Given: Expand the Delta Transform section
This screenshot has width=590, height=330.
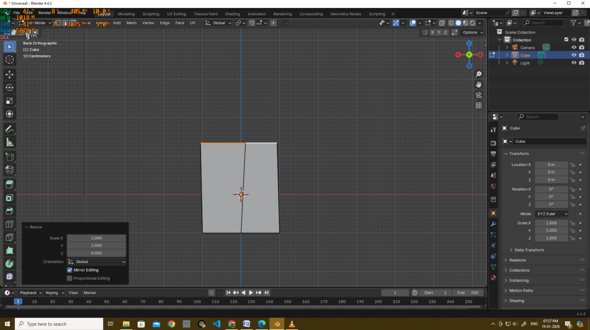Looking at the screenshot, I should 529,250.
